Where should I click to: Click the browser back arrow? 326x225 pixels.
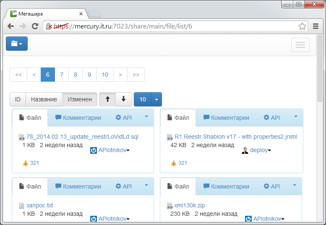click(11, 26)
